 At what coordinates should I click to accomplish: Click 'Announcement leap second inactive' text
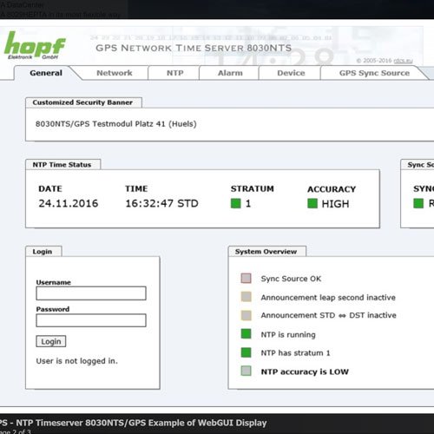point(328,298)
